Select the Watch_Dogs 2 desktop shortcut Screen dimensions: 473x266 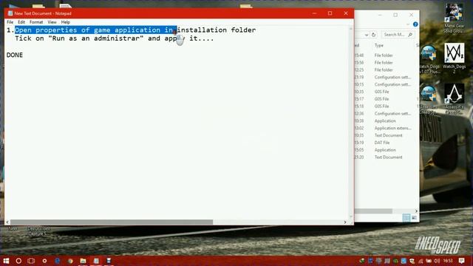(x=454, y=58)
